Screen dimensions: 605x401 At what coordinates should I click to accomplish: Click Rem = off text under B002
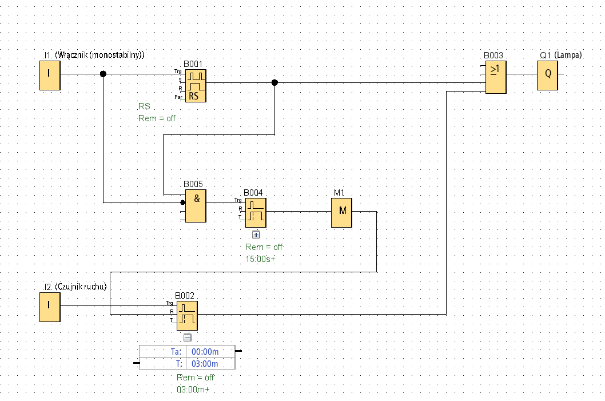click(195, 378)
